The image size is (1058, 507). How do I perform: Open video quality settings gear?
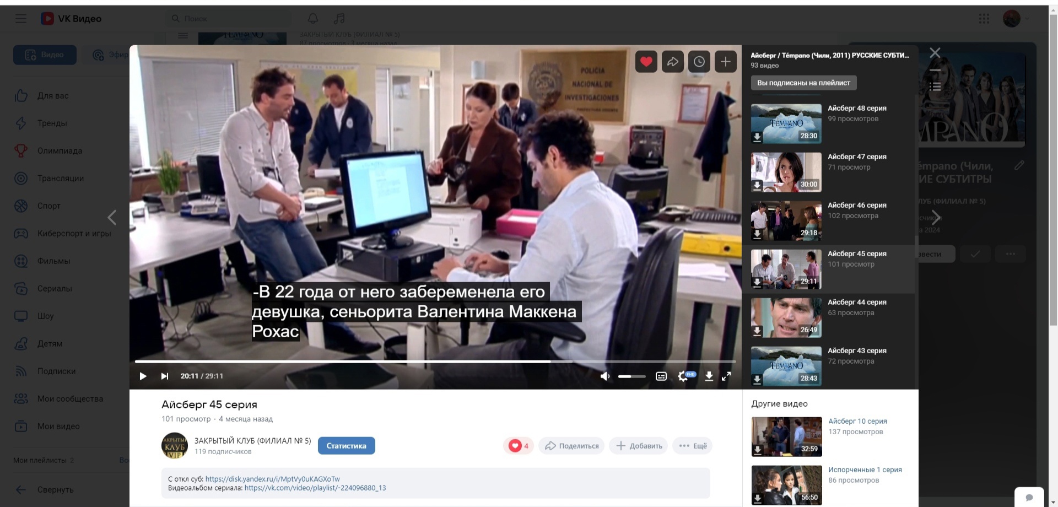pos(683,376)
